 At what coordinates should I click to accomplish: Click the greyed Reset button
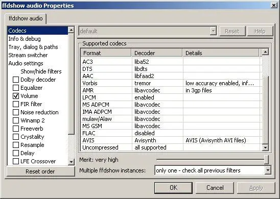[x=232, y=31]
